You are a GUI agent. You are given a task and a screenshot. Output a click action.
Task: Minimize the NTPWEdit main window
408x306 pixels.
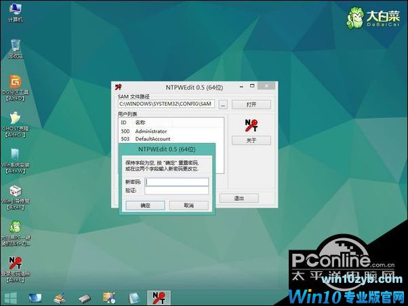[x=242, y=86]
